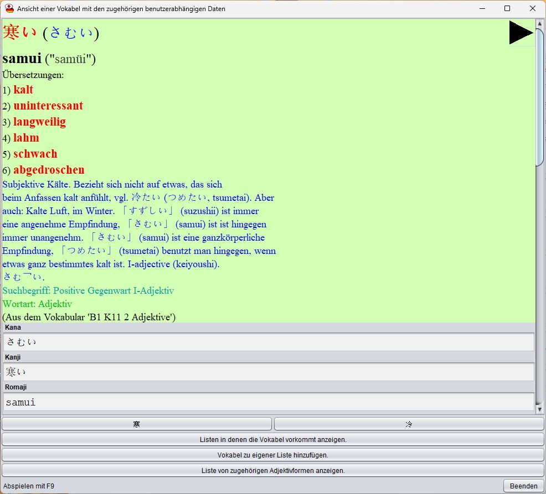
Task: Maximize the vocabulary window
Action: coord(507,9)
